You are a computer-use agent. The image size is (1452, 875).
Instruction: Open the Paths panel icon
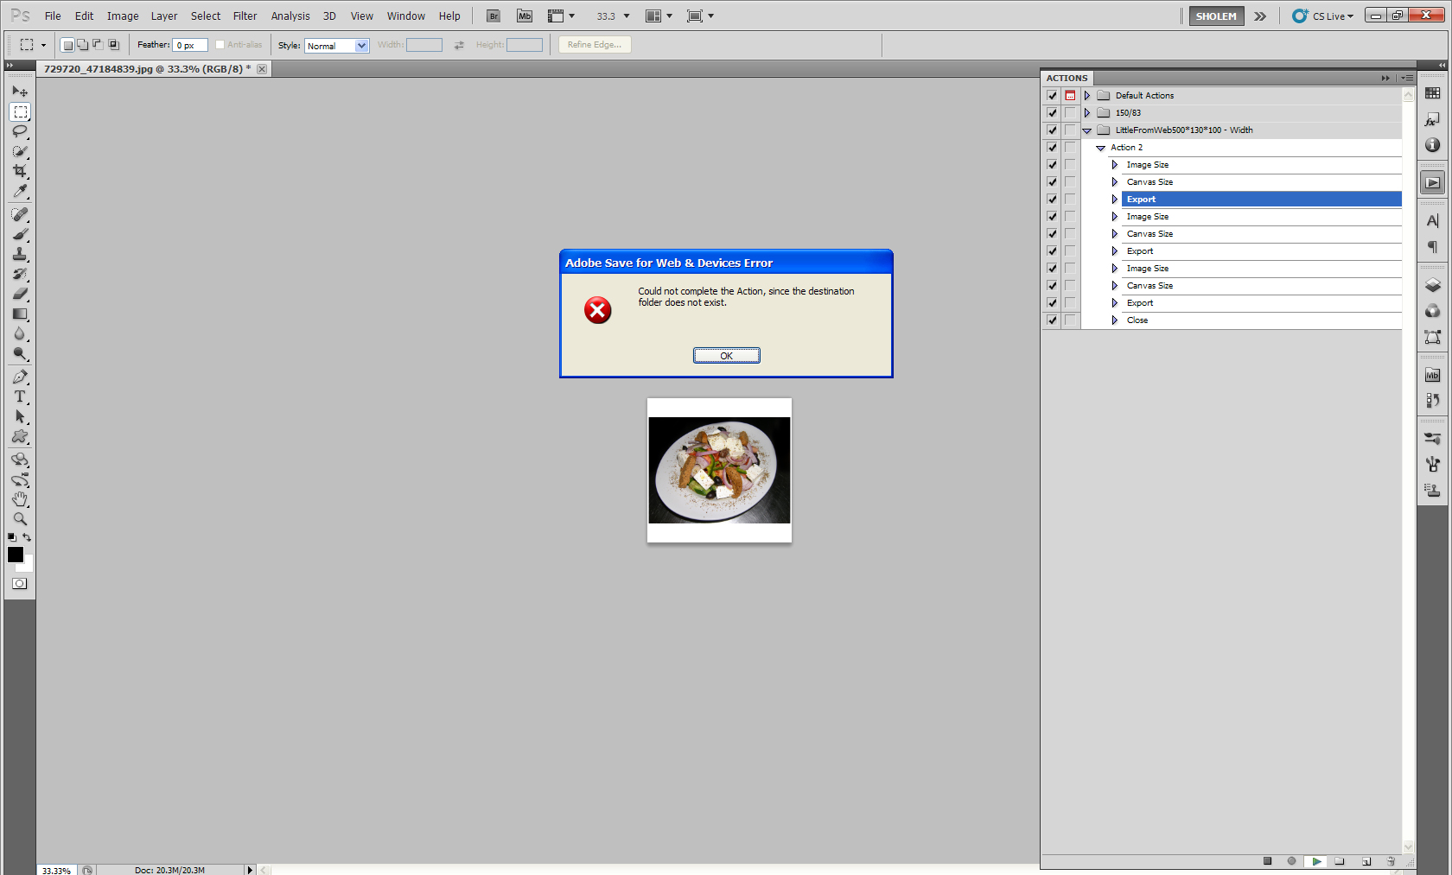1432,337
